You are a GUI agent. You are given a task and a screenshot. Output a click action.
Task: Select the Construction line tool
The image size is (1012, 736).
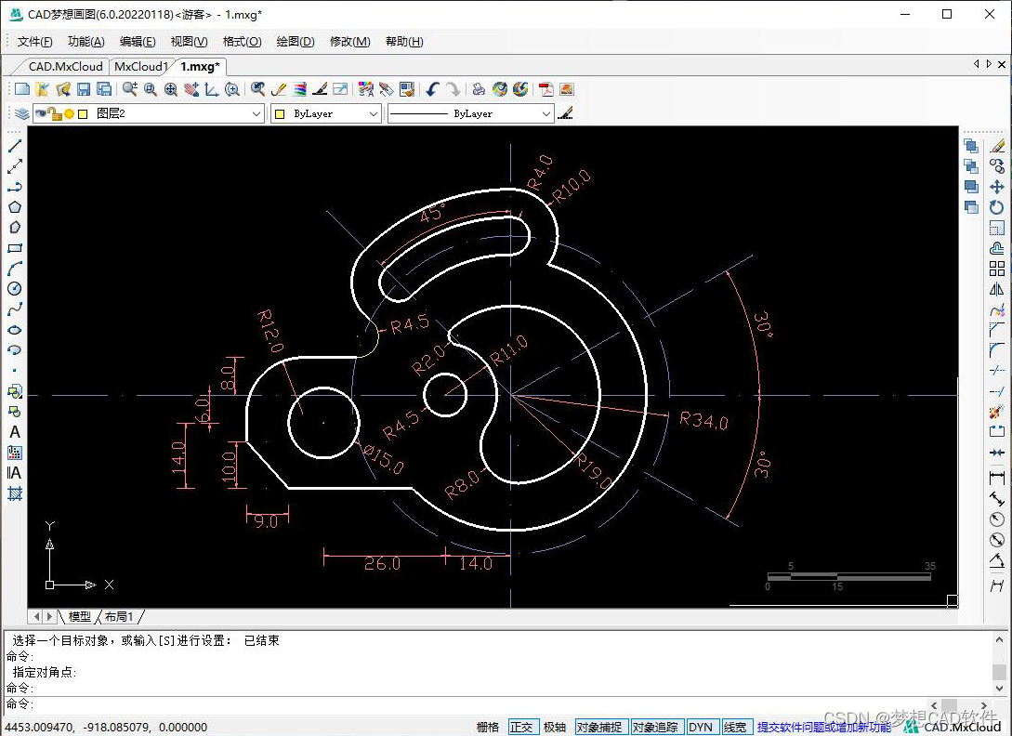pyautogui.click(x=15, y=166)
